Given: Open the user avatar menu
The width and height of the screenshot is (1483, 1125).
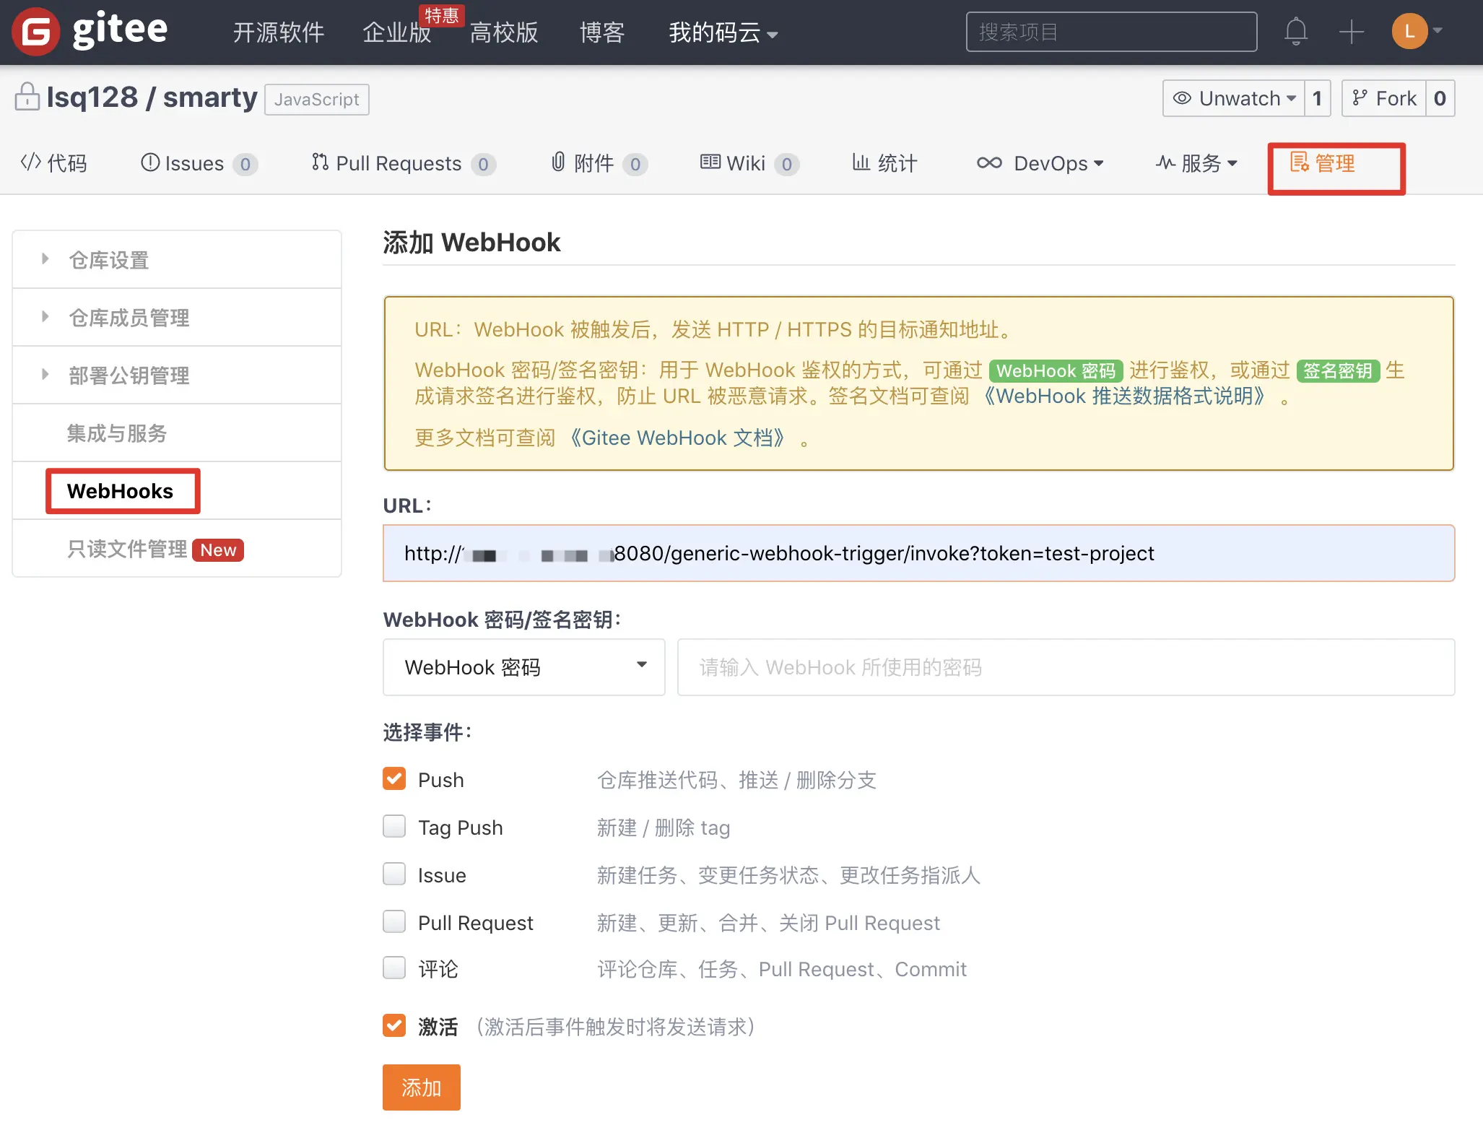Looking at the screenshot, I should coord(1409,32).
